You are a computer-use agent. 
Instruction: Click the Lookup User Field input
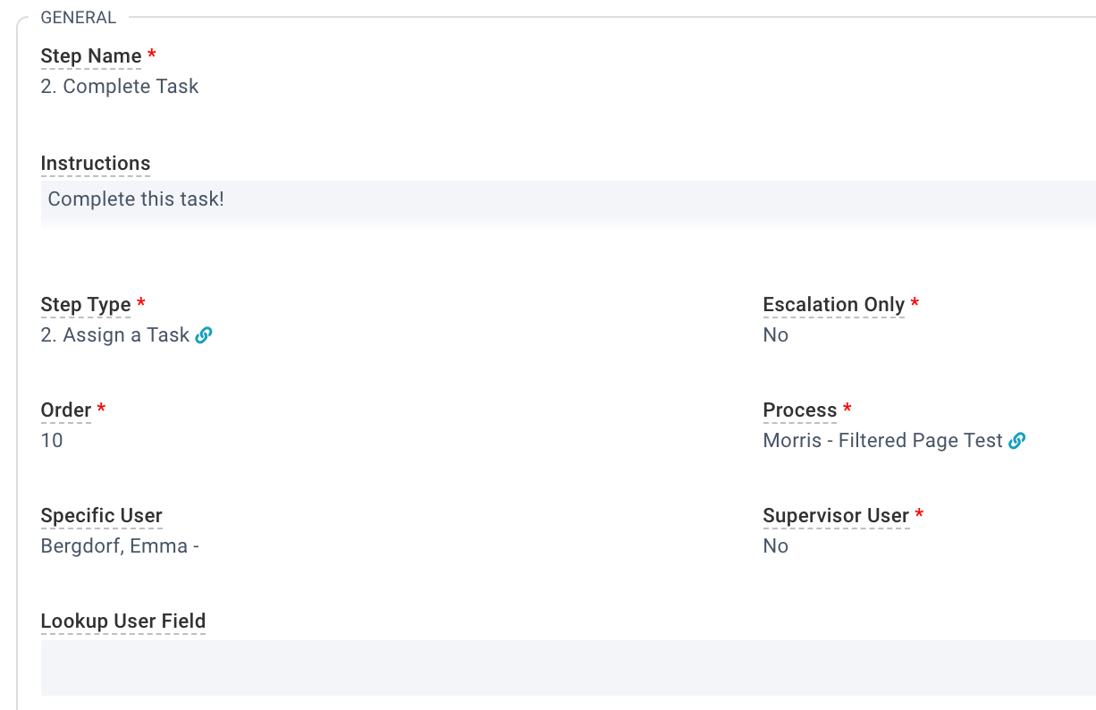[568, 667]
